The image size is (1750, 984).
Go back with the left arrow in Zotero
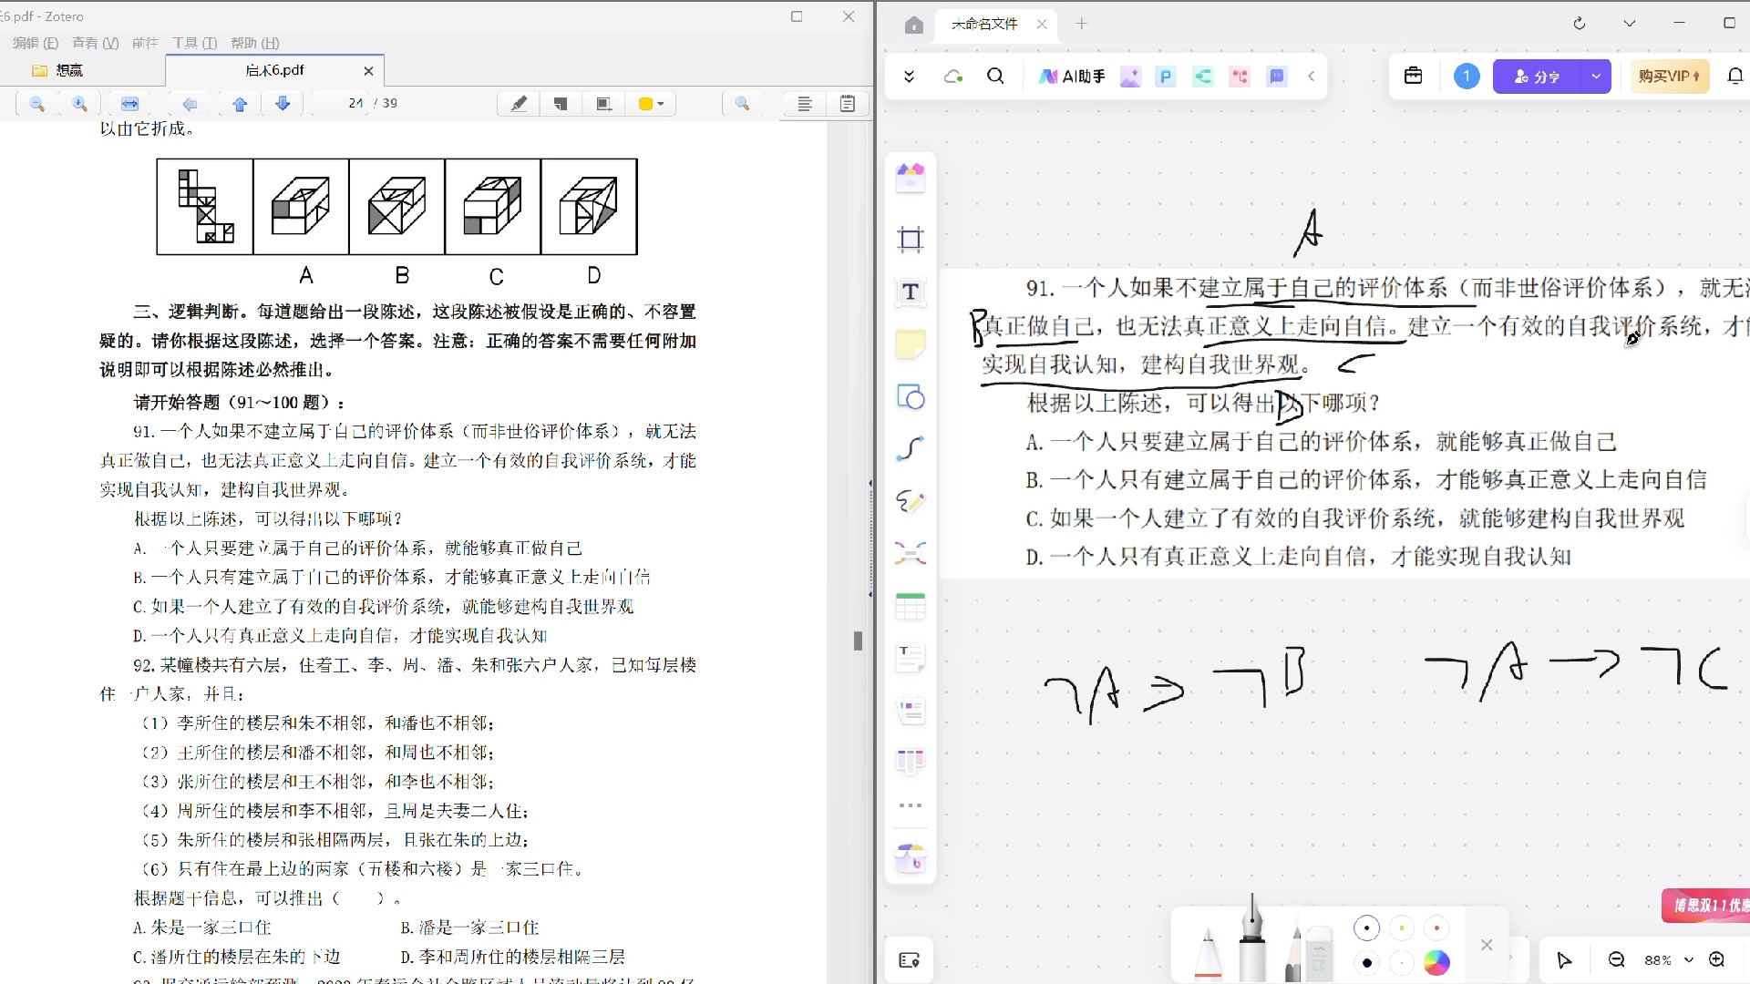point(190,104)
